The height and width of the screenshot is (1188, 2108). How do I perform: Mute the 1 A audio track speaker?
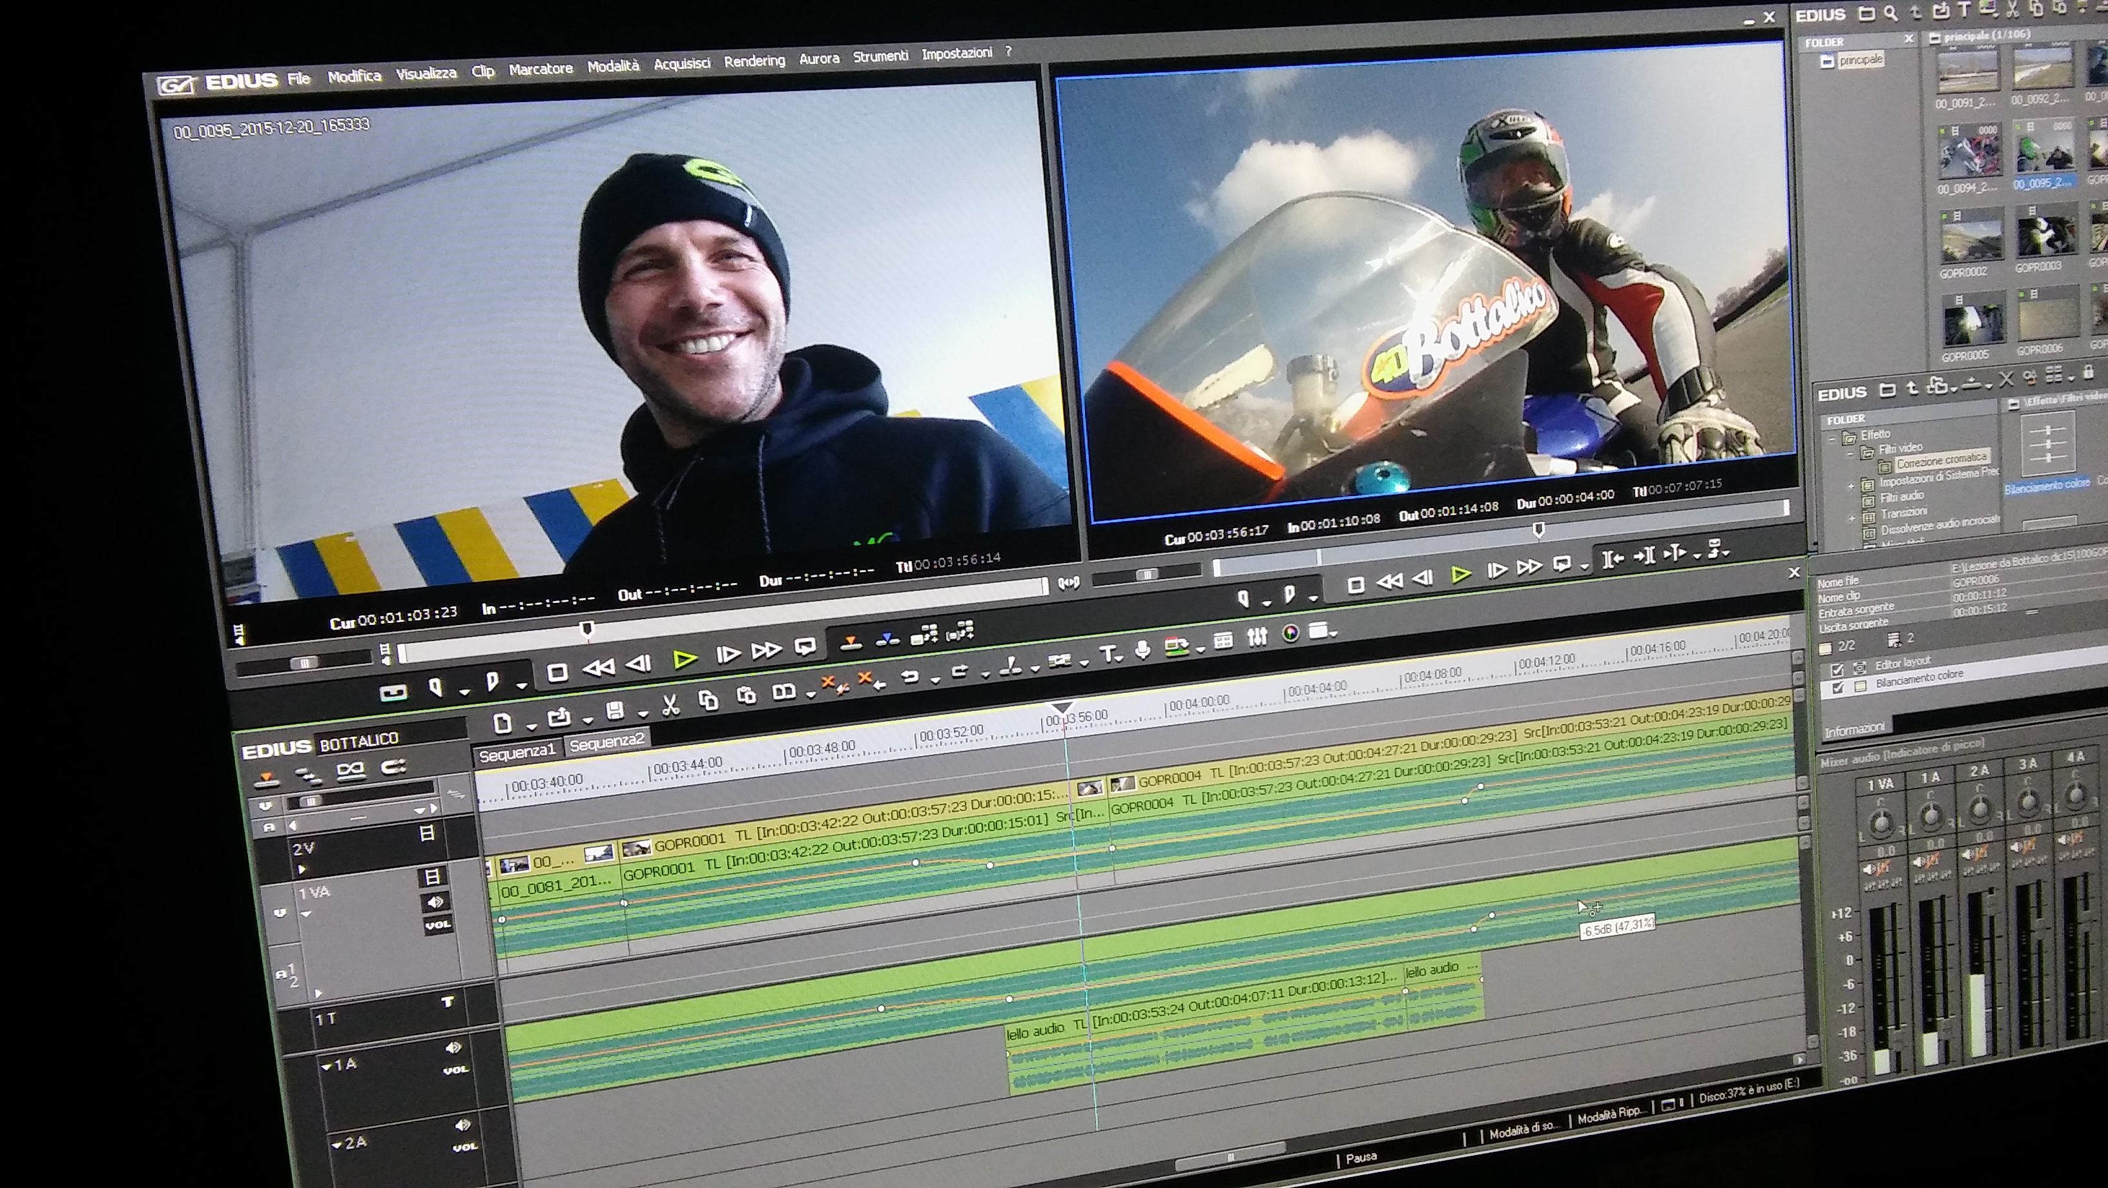click(453, 1048)
